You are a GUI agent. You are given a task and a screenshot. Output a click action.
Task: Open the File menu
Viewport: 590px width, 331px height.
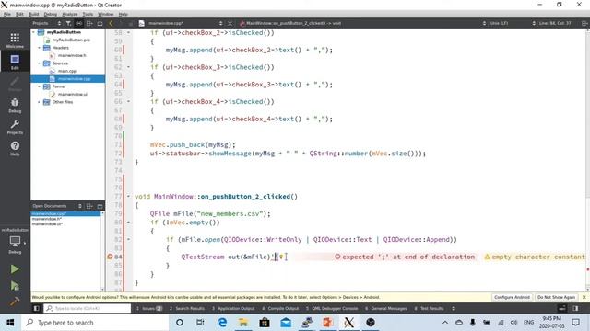pyautogui.click(x=7, y=15)
